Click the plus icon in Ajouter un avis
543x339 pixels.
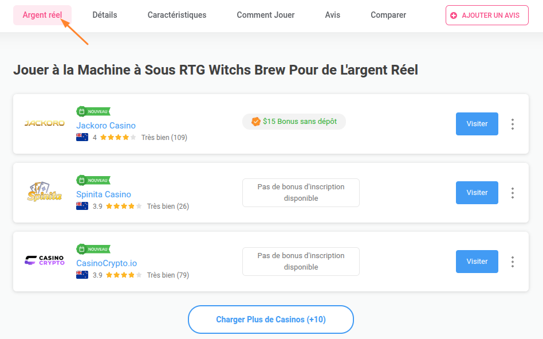tap(454, 15)
